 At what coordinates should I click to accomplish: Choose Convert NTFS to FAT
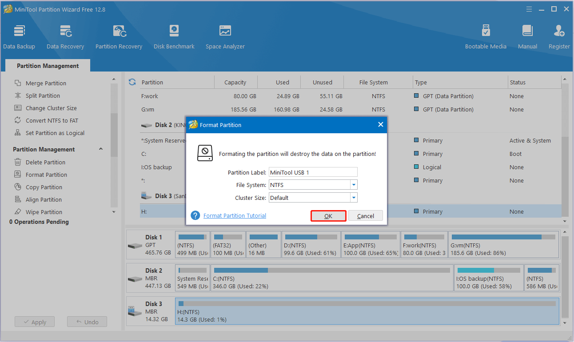(52, 120)
